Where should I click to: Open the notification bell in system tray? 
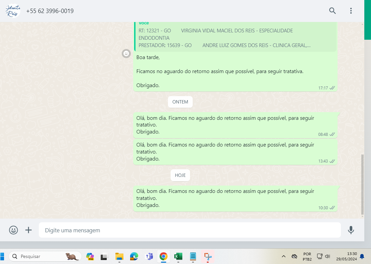coord(362,256)
